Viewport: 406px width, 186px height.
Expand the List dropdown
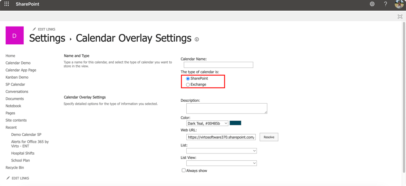click(x=222, y=151)
